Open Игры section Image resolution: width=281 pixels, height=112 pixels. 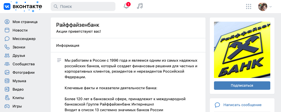[17, 106]
